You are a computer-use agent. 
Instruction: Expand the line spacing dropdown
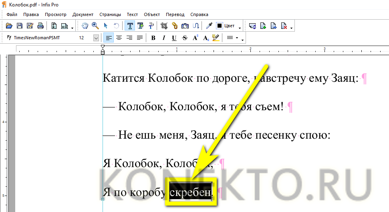coord(237,38)
